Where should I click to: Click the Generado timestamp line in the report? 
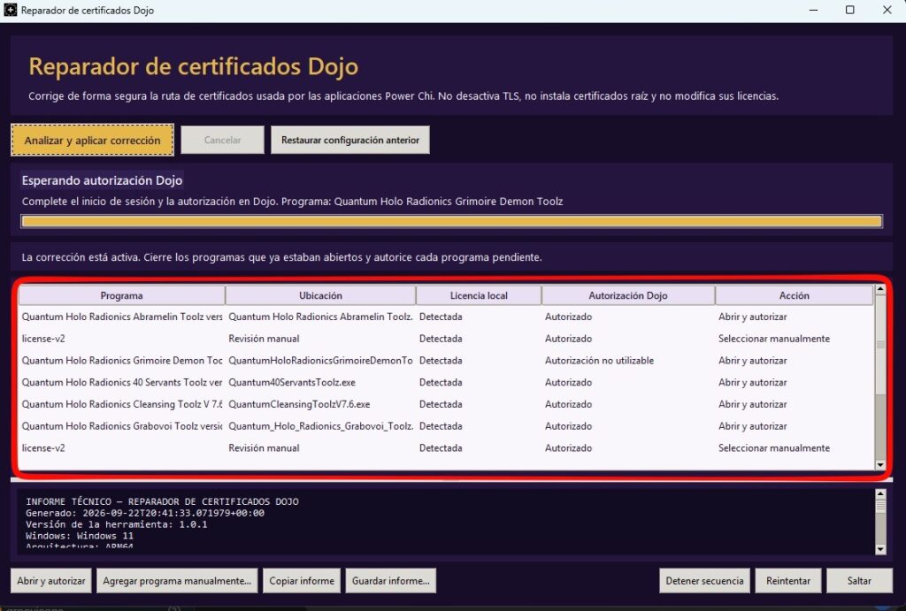pos(144,513)
